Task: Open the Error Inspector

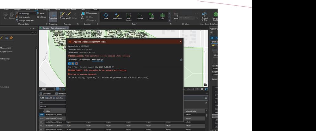Action: point(23,17)
